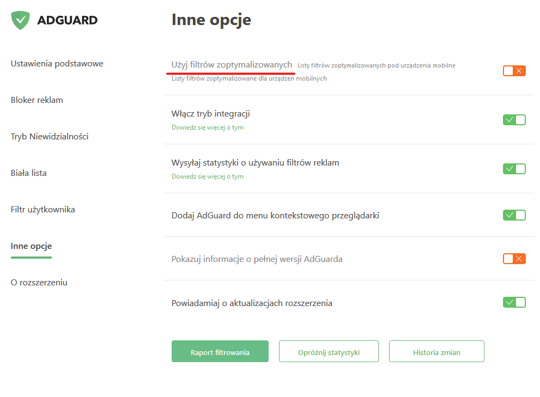Open 'Historia zmian' changelog
Viewport: 540px width, 397px height.
click(436, 351)
